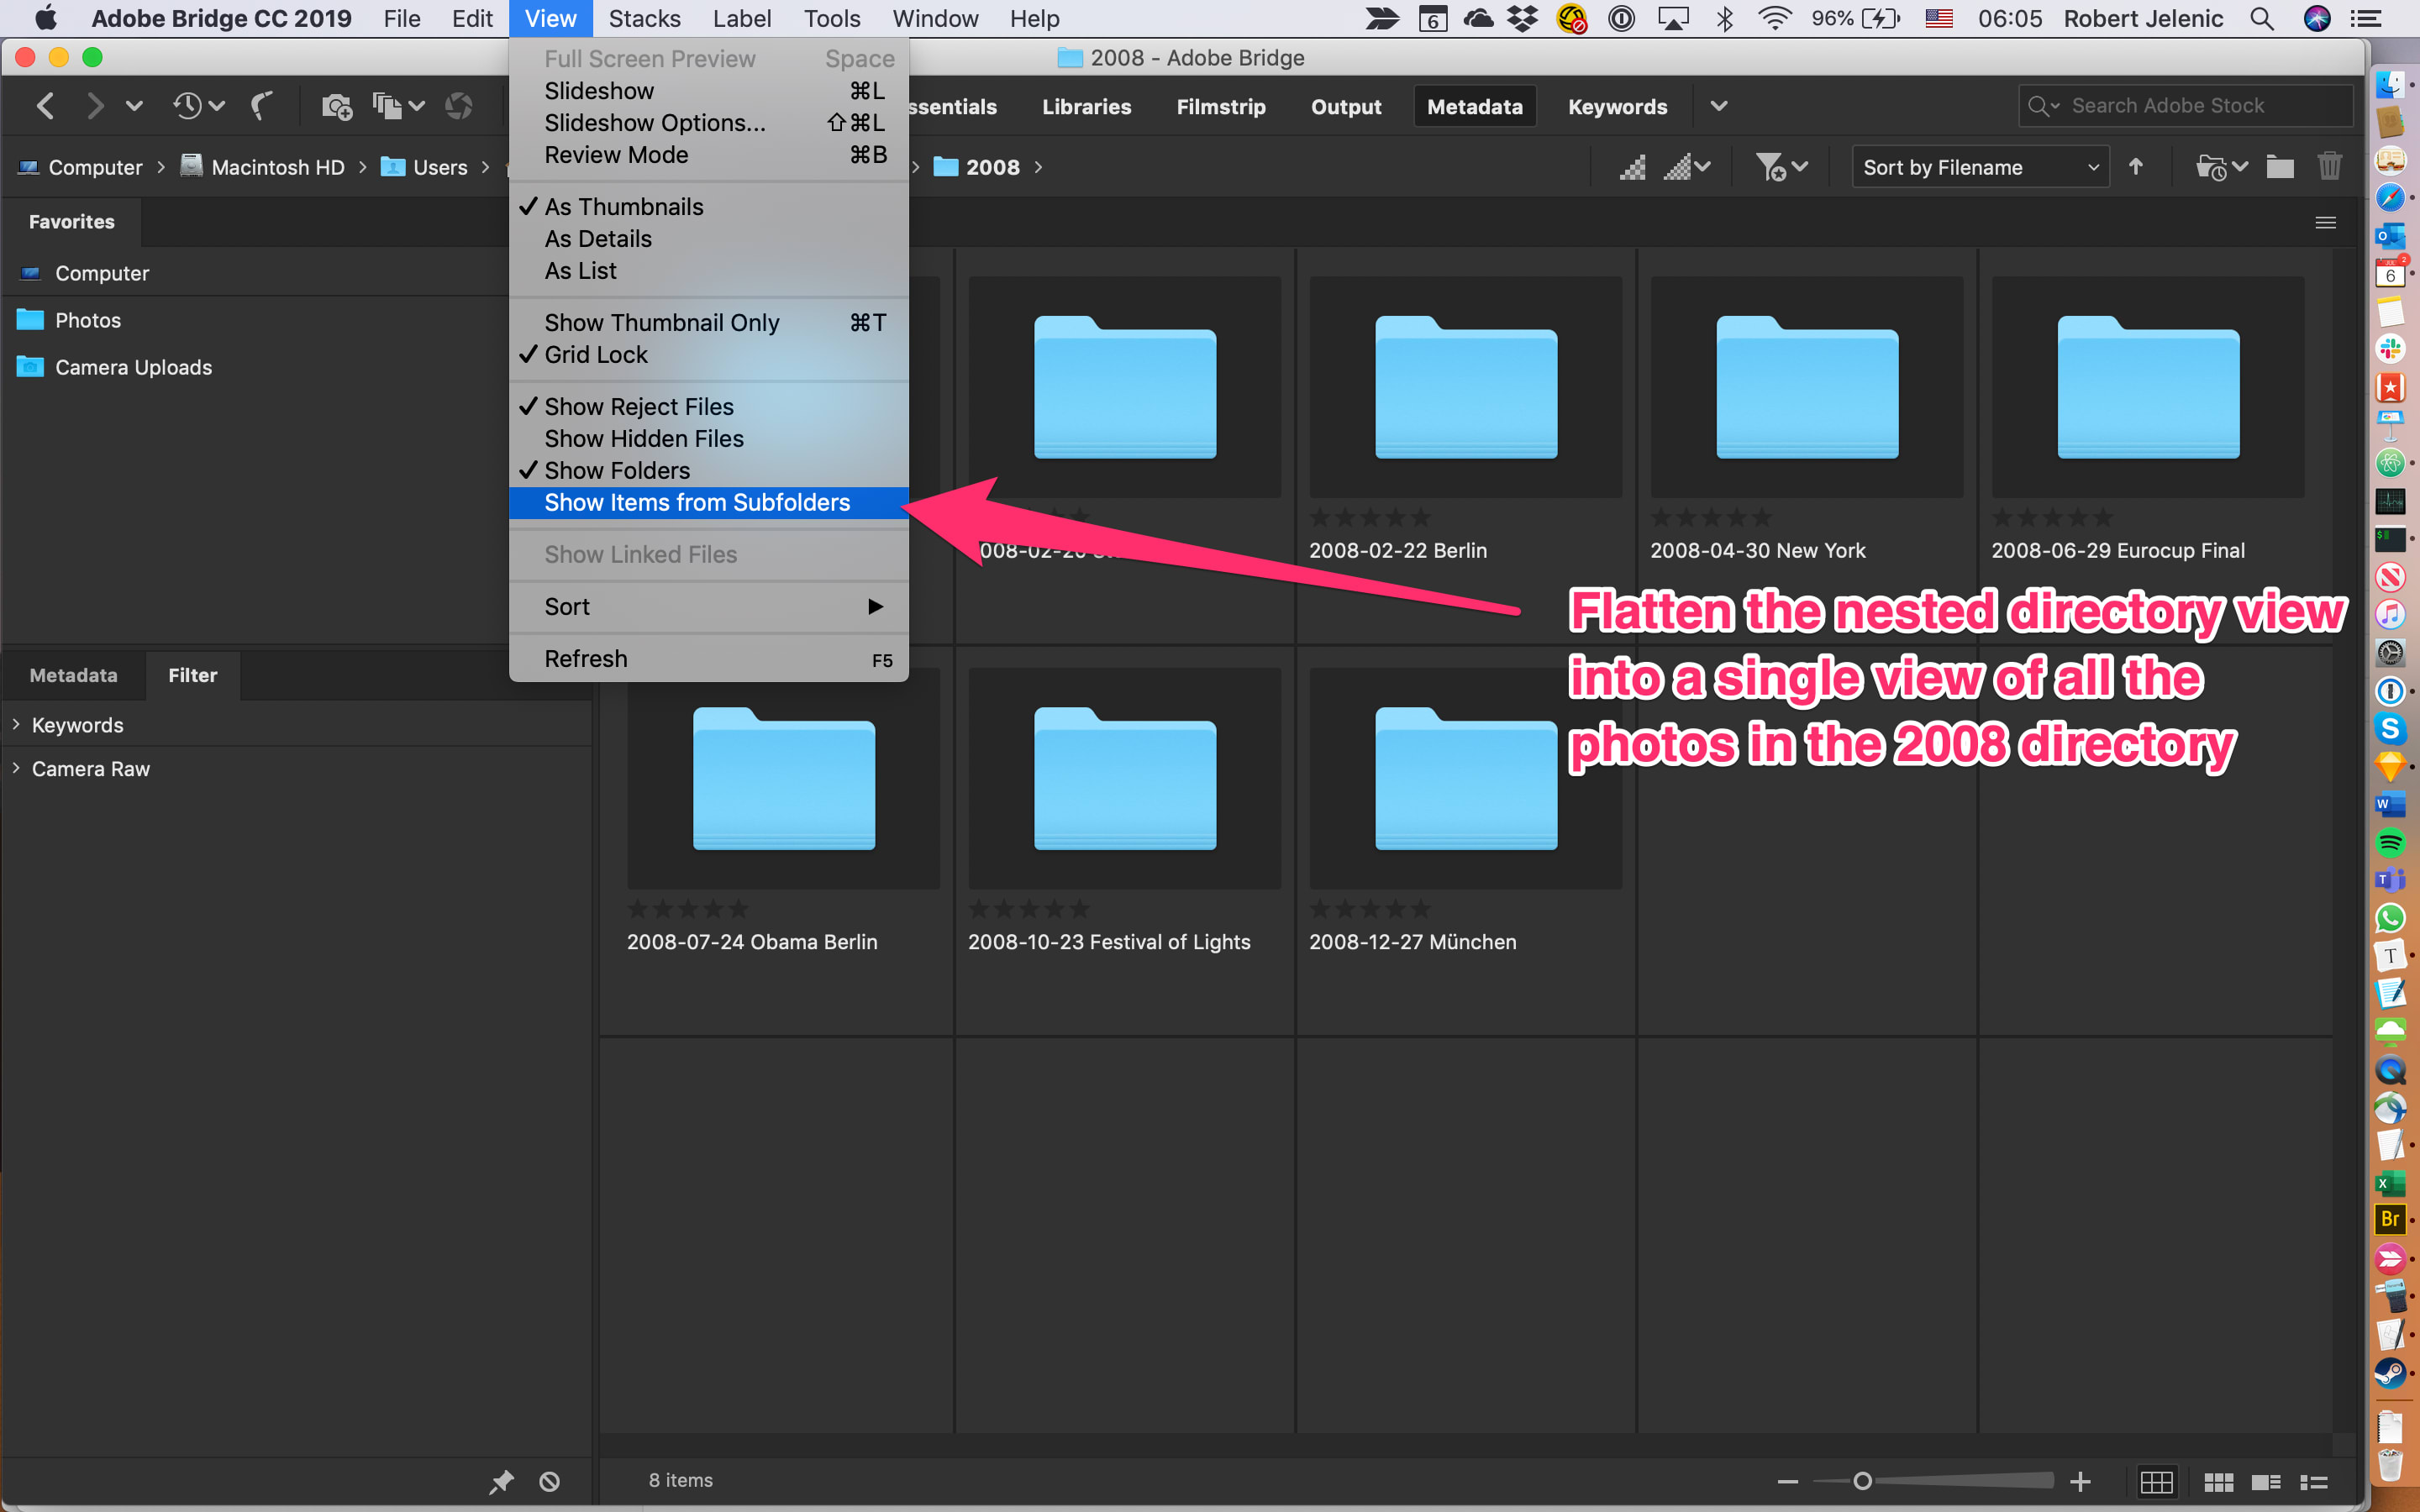Open the Sort by Filename dropdown
Image resolution: width=2420 pixels, height=1512 pixels.
pyautogui.click(x=1980, y=167)
